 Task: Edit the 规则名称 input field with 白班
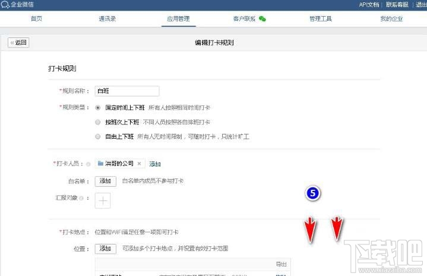[x=127, y=91]
